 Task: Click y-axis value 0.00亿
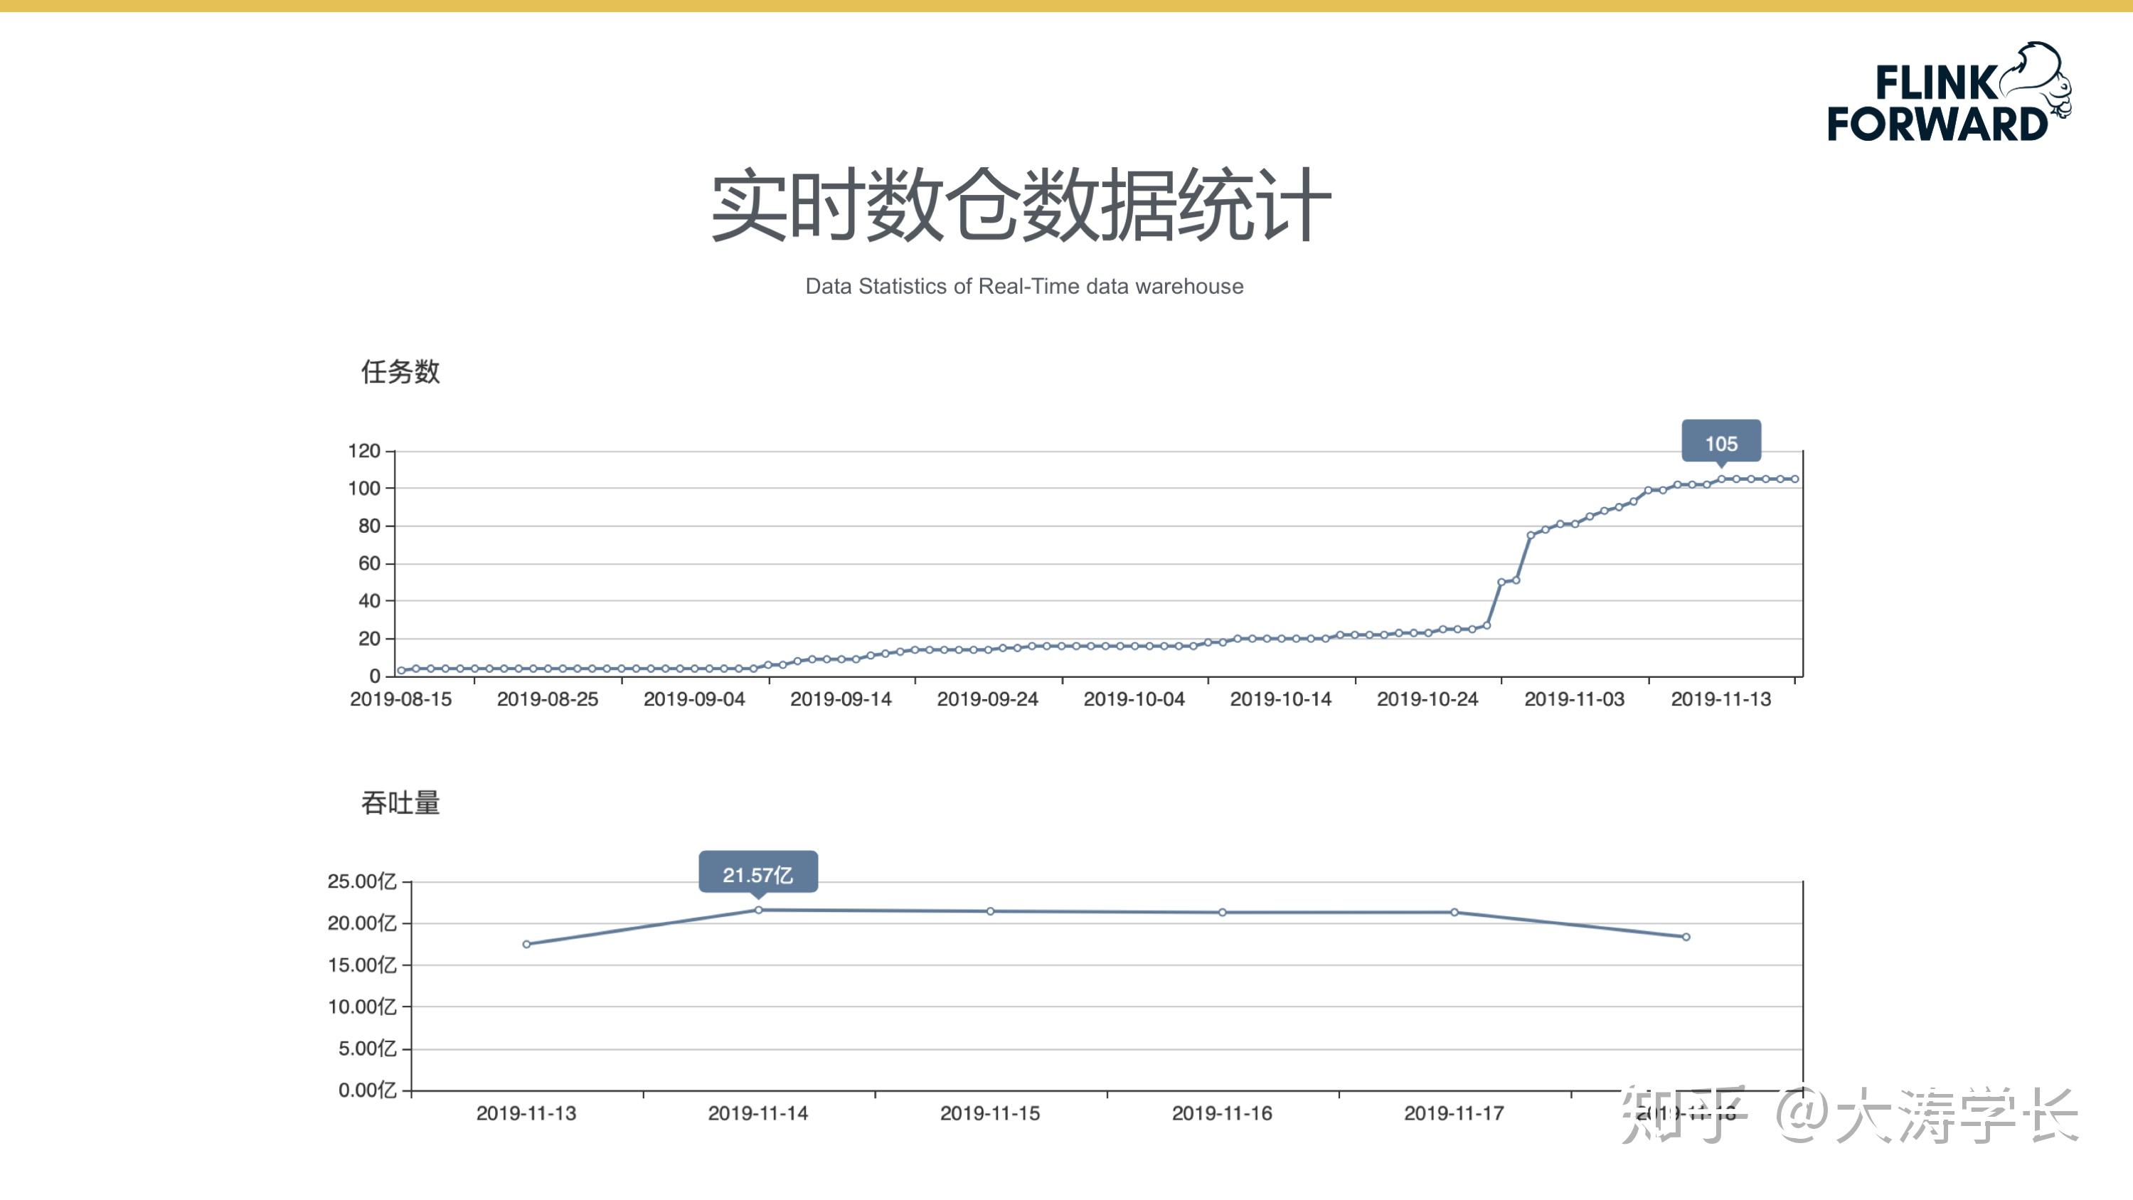tap(367, 1090)
